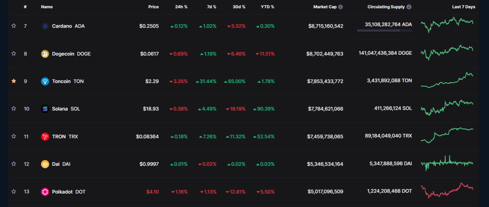
Task: Click Market Cap info icon
Action: coord(341,7)
